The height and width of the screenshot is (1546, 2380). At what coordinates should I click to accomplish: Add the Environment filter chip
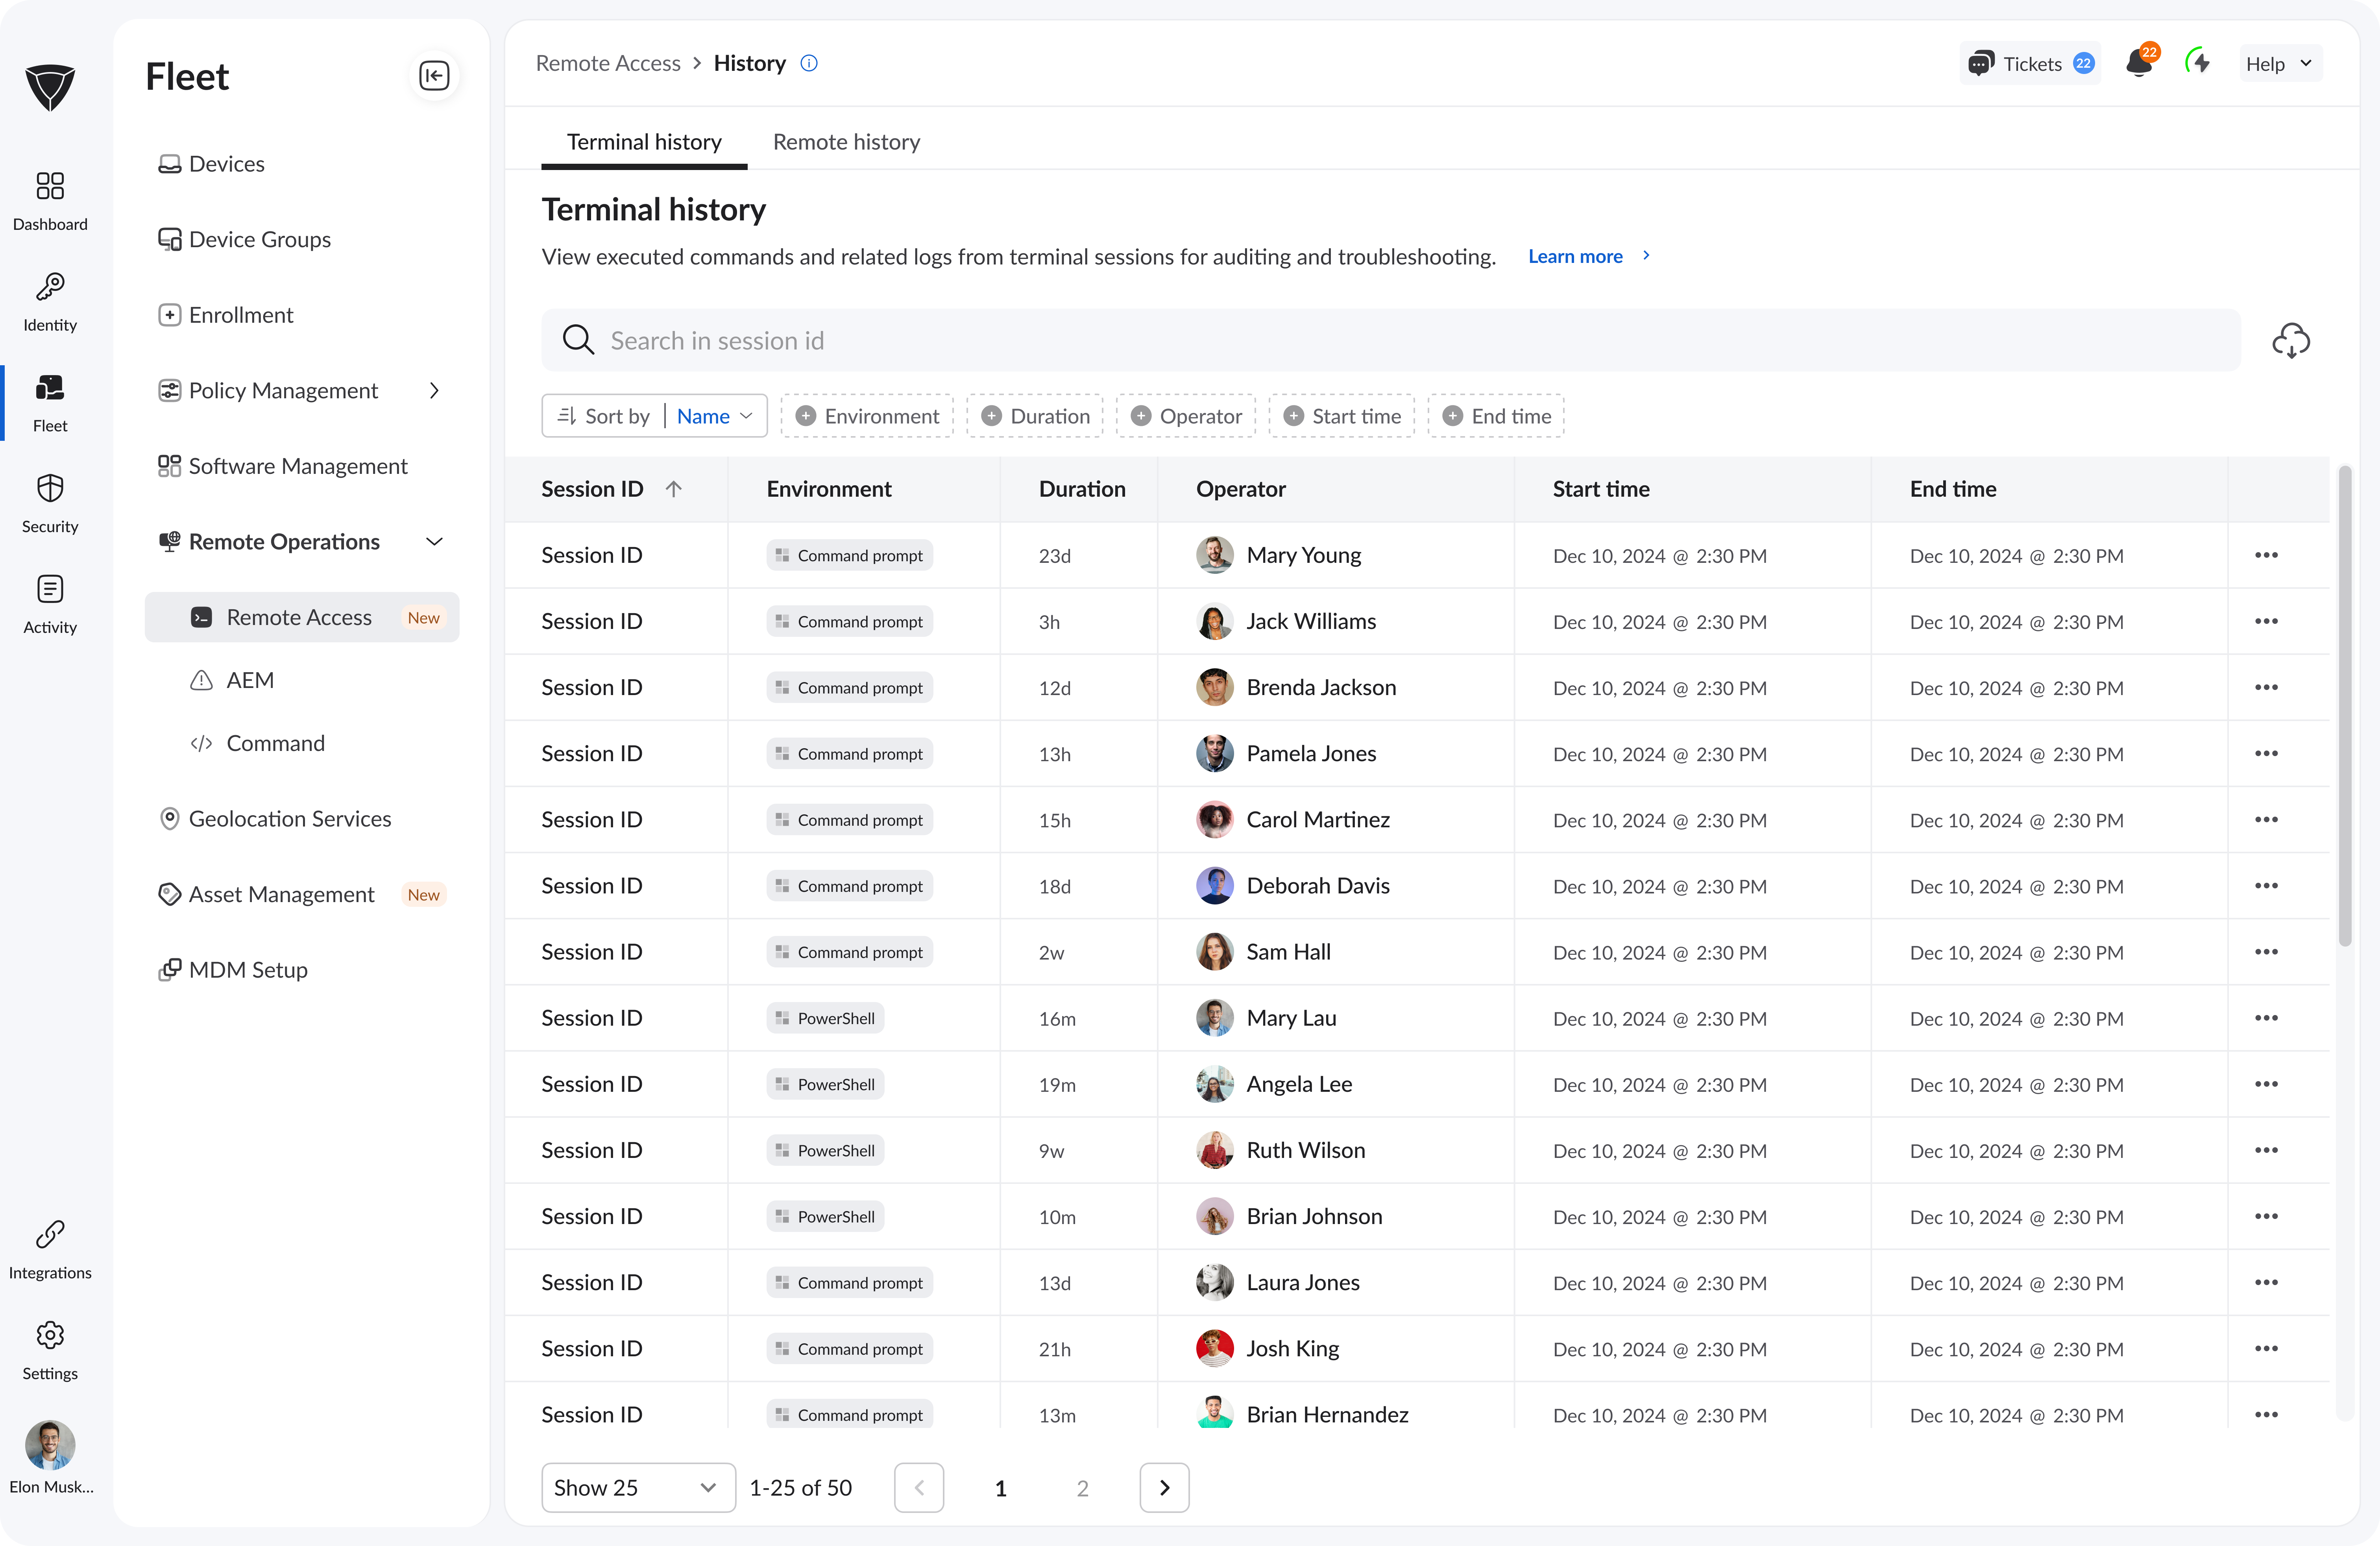click(x=867, y=416)
